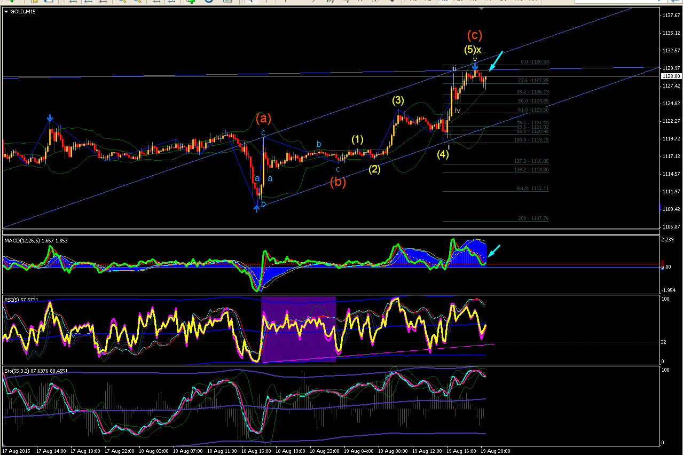Click the Fibonacci 138.2 -1114.80 level label
This screenshot has height=455, width=683.
click(532, 170)
